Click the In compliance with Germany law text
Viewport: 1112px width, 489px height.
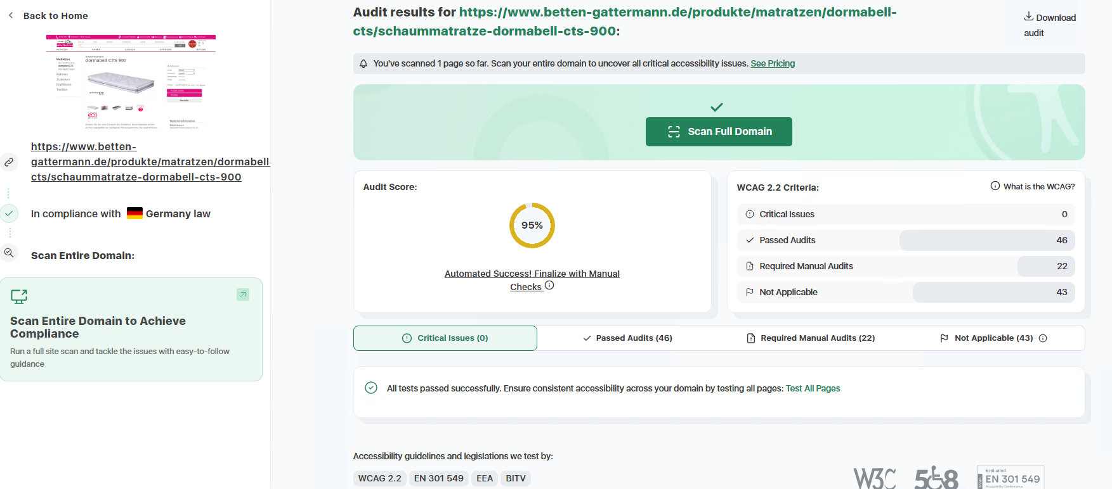pyautogui.click(x=121, y=214)
